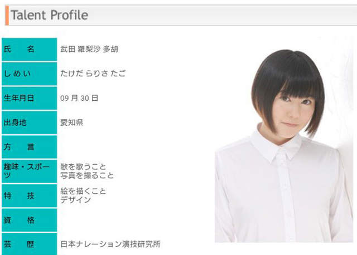357x255 pixels.
Task: Select the 資格 label cell
Action: [29, 220]
